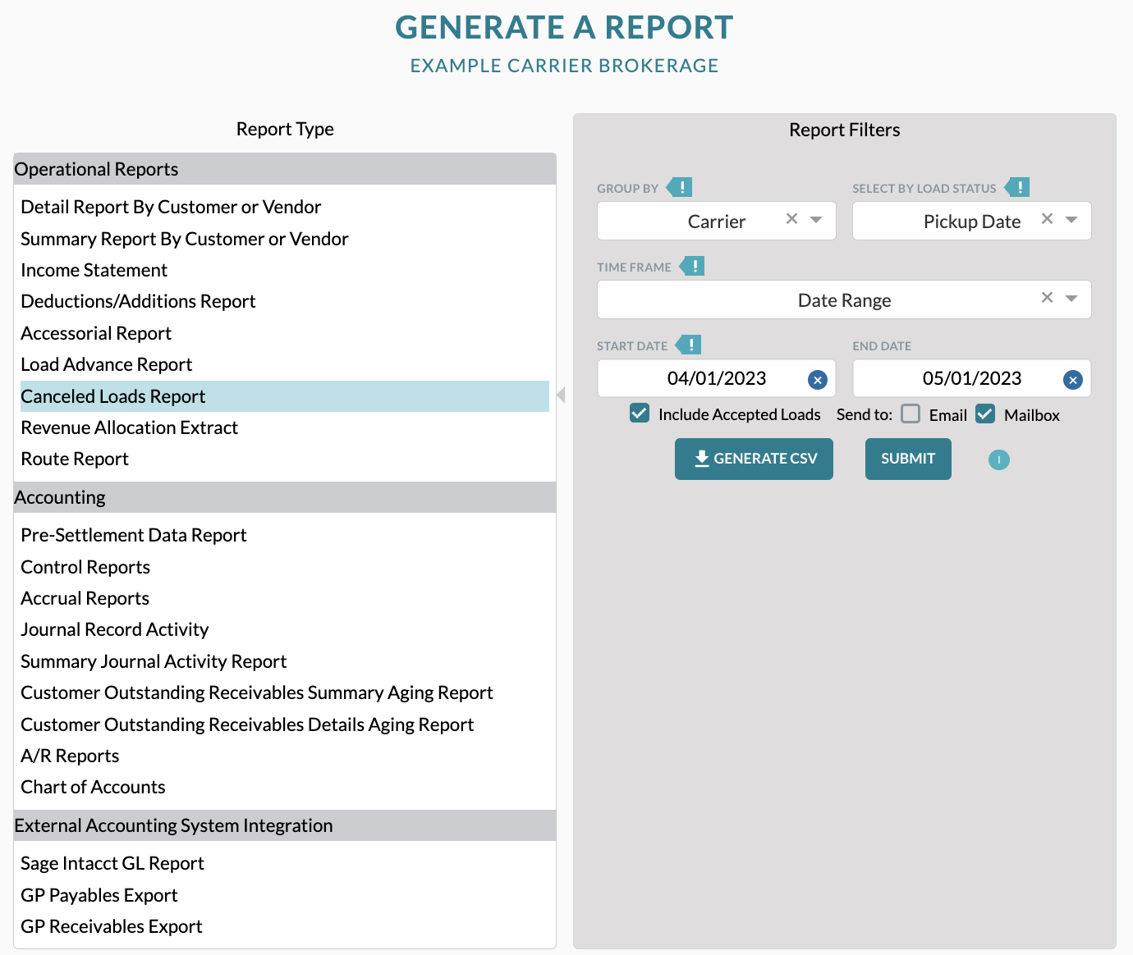
Task: Select the Chart of Accounts report
Action: pos(93,787)
